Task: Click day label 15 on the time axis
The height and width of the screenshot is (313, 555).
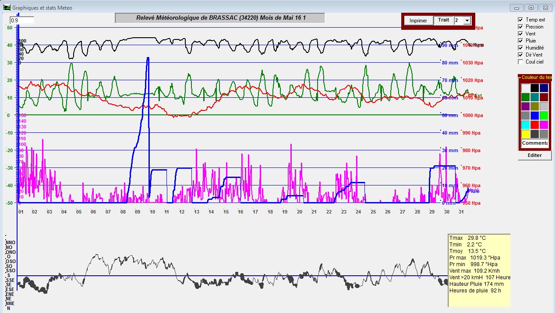Action: point(226,212)
